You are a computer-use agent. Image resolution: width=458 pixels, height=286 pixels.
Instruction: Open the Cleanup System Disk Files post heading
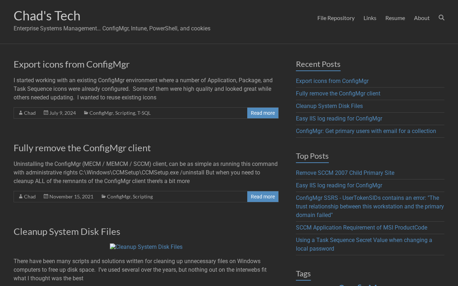pos(67,232)
